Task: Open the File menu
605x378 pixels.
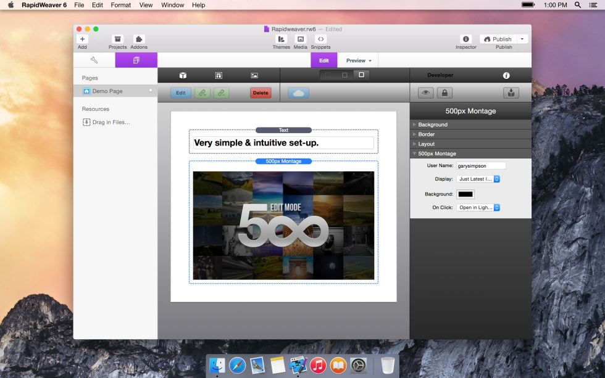Action: click(79, 5)
